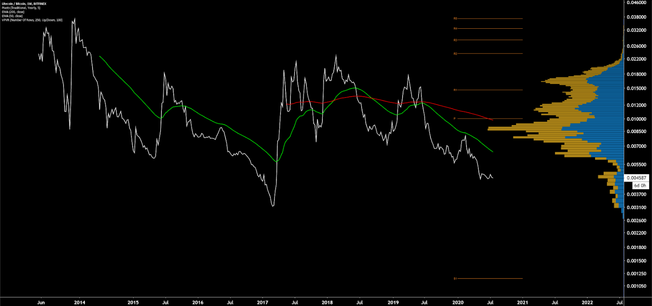Click the R1 pivot level label
The height and width of the screenshot is (306, 652).
[455, 90]
